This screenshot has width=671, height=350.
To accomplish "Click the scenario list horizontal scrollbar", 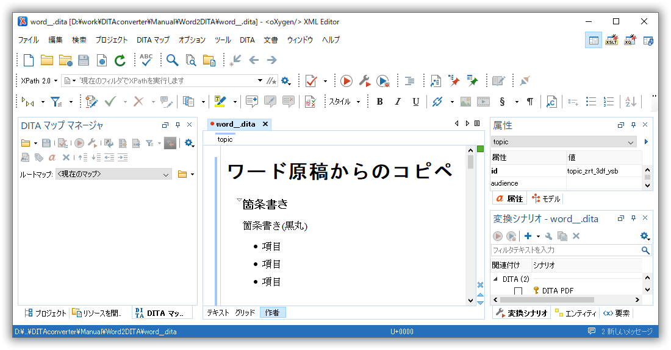I will 547,300.
